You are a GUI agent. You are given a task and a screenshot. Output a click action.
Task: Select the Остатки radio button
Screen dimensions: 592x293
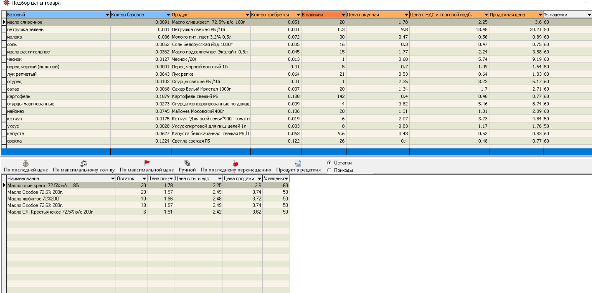[x=329, y=163]
